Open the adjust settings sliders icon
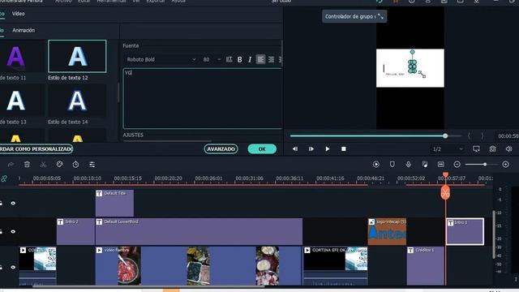 point(92,164)
